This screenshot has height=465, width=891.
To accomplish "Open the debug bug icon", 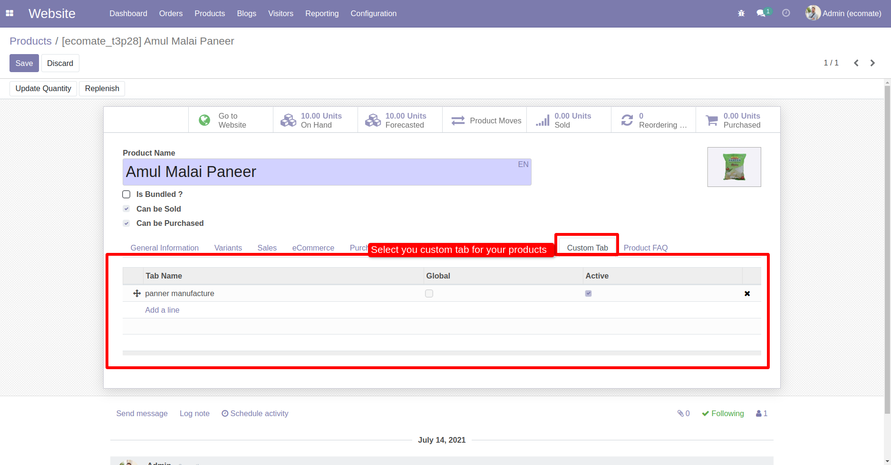I will point(741,13).
